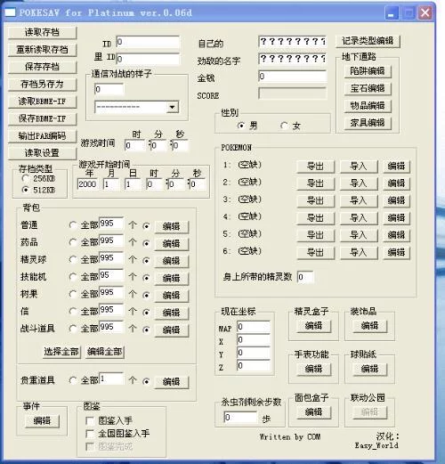Click the 劲敌的名字 field
445x464 pixels.
(292, 59)
